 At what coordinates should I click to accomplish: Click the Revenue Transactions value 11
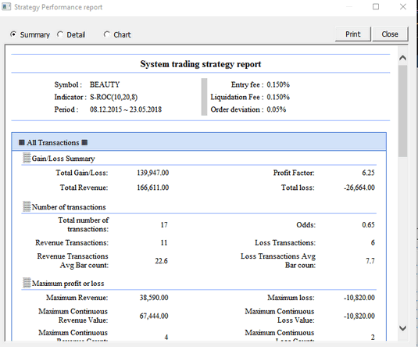(x=164, y=243)
